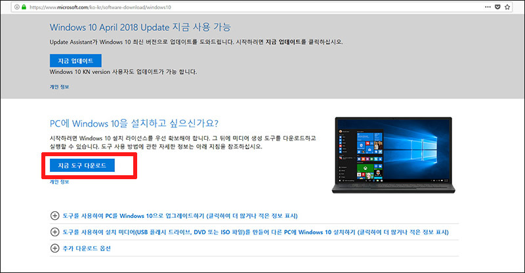Click the Update Assistant description sentence

click(196, 42)
